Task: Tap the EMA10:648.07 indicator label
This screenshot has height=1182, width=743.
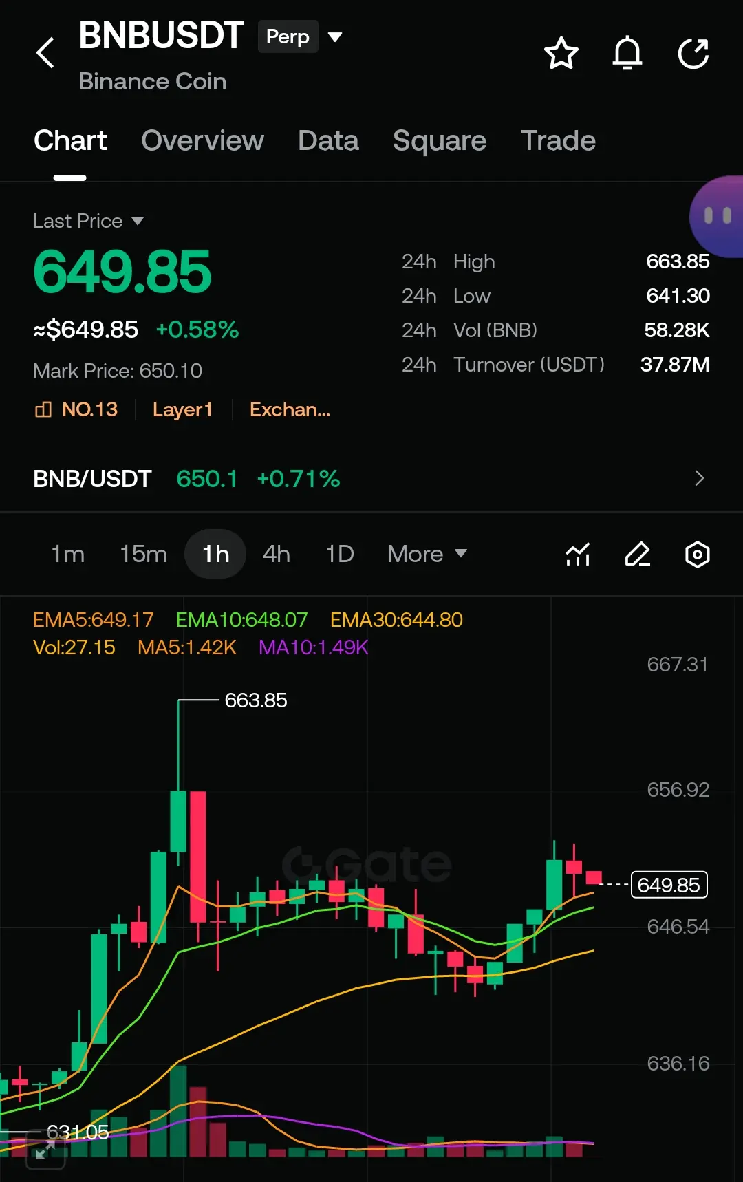Action: [242, 620]
